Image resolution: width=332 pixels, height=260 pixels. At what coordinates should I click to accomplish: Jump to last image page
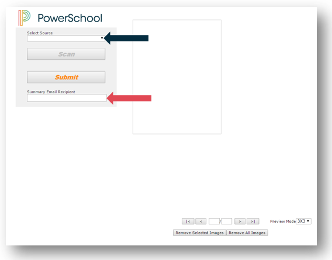pyautogui.click(x=253, y=221)
